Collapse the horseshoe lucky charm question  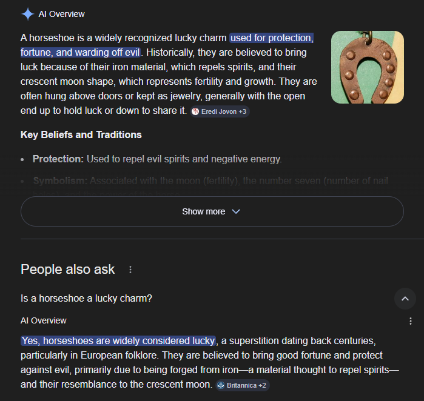[x=405, y=298]
